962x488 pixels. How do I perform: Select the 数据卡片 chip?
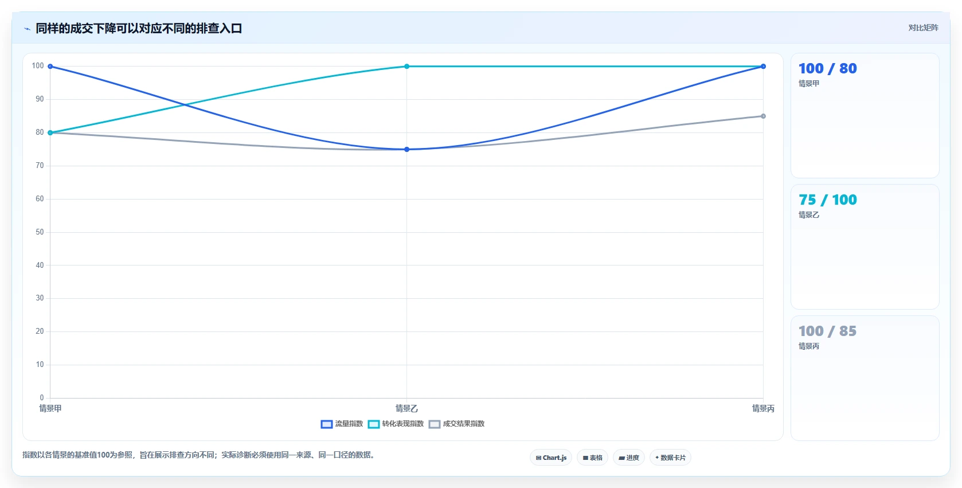pos(670,458)
